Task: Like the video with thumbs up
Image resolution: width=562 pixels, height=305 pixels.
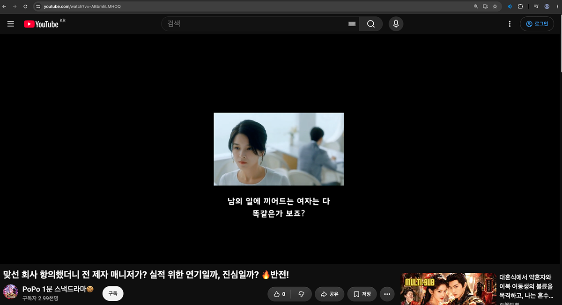Action: [280, 294]
